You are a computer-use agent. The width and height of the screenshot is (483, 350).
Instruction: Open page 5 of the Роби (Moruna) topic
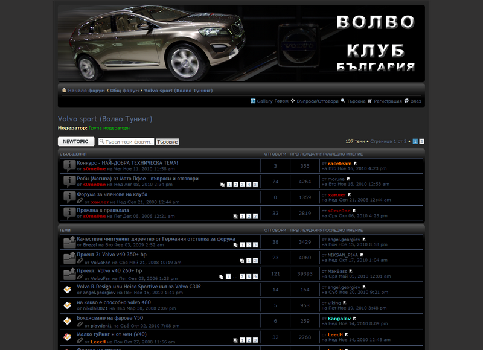click(x=255, y=185)
